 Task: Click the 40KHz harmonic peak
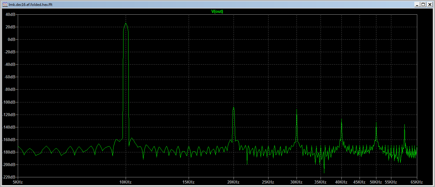coord(341,119)
